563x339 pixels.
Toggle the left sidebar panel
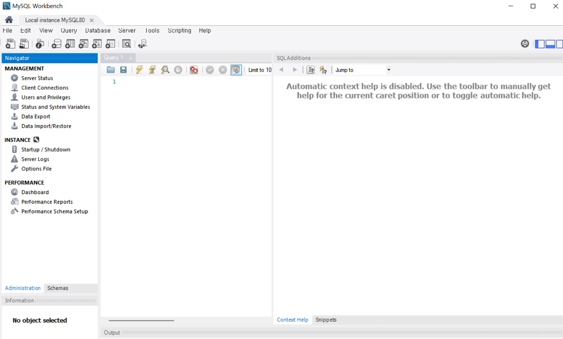coord(540,44)
